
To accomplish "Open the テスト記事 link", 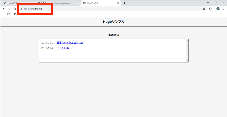I will click(x=63, y=48).
